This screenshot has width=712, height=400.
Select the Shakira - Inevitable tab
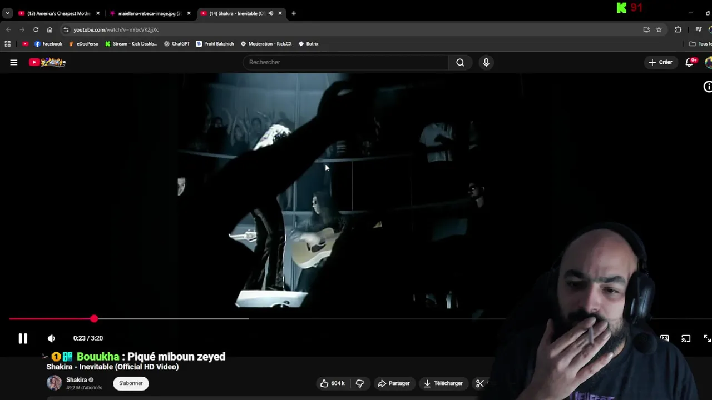pyautogui.click(x=234, y=13)
